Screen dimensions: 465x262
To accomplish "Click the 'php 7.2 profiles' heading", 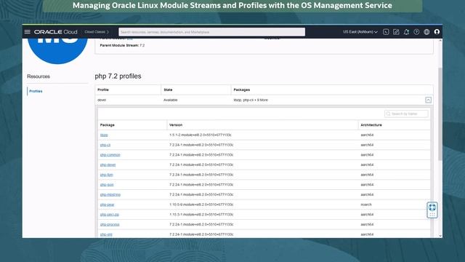I will [118, 76].
